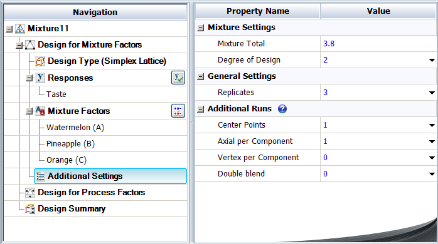Screen dimensions: 438x244
Task: Click the Mixture Total property label
Action: click(241, 44)
